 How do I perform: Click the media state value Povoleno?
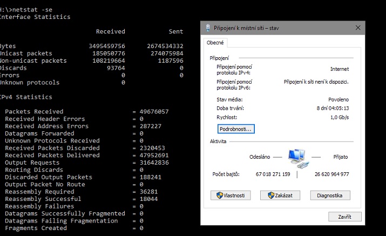click(x=338, y=99)
